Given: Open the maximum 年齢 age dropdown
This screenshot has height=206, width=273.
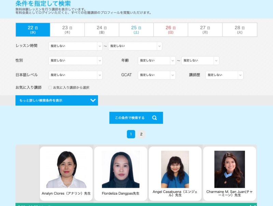Looking at the screenshot, I should click(x=200, y=61).
